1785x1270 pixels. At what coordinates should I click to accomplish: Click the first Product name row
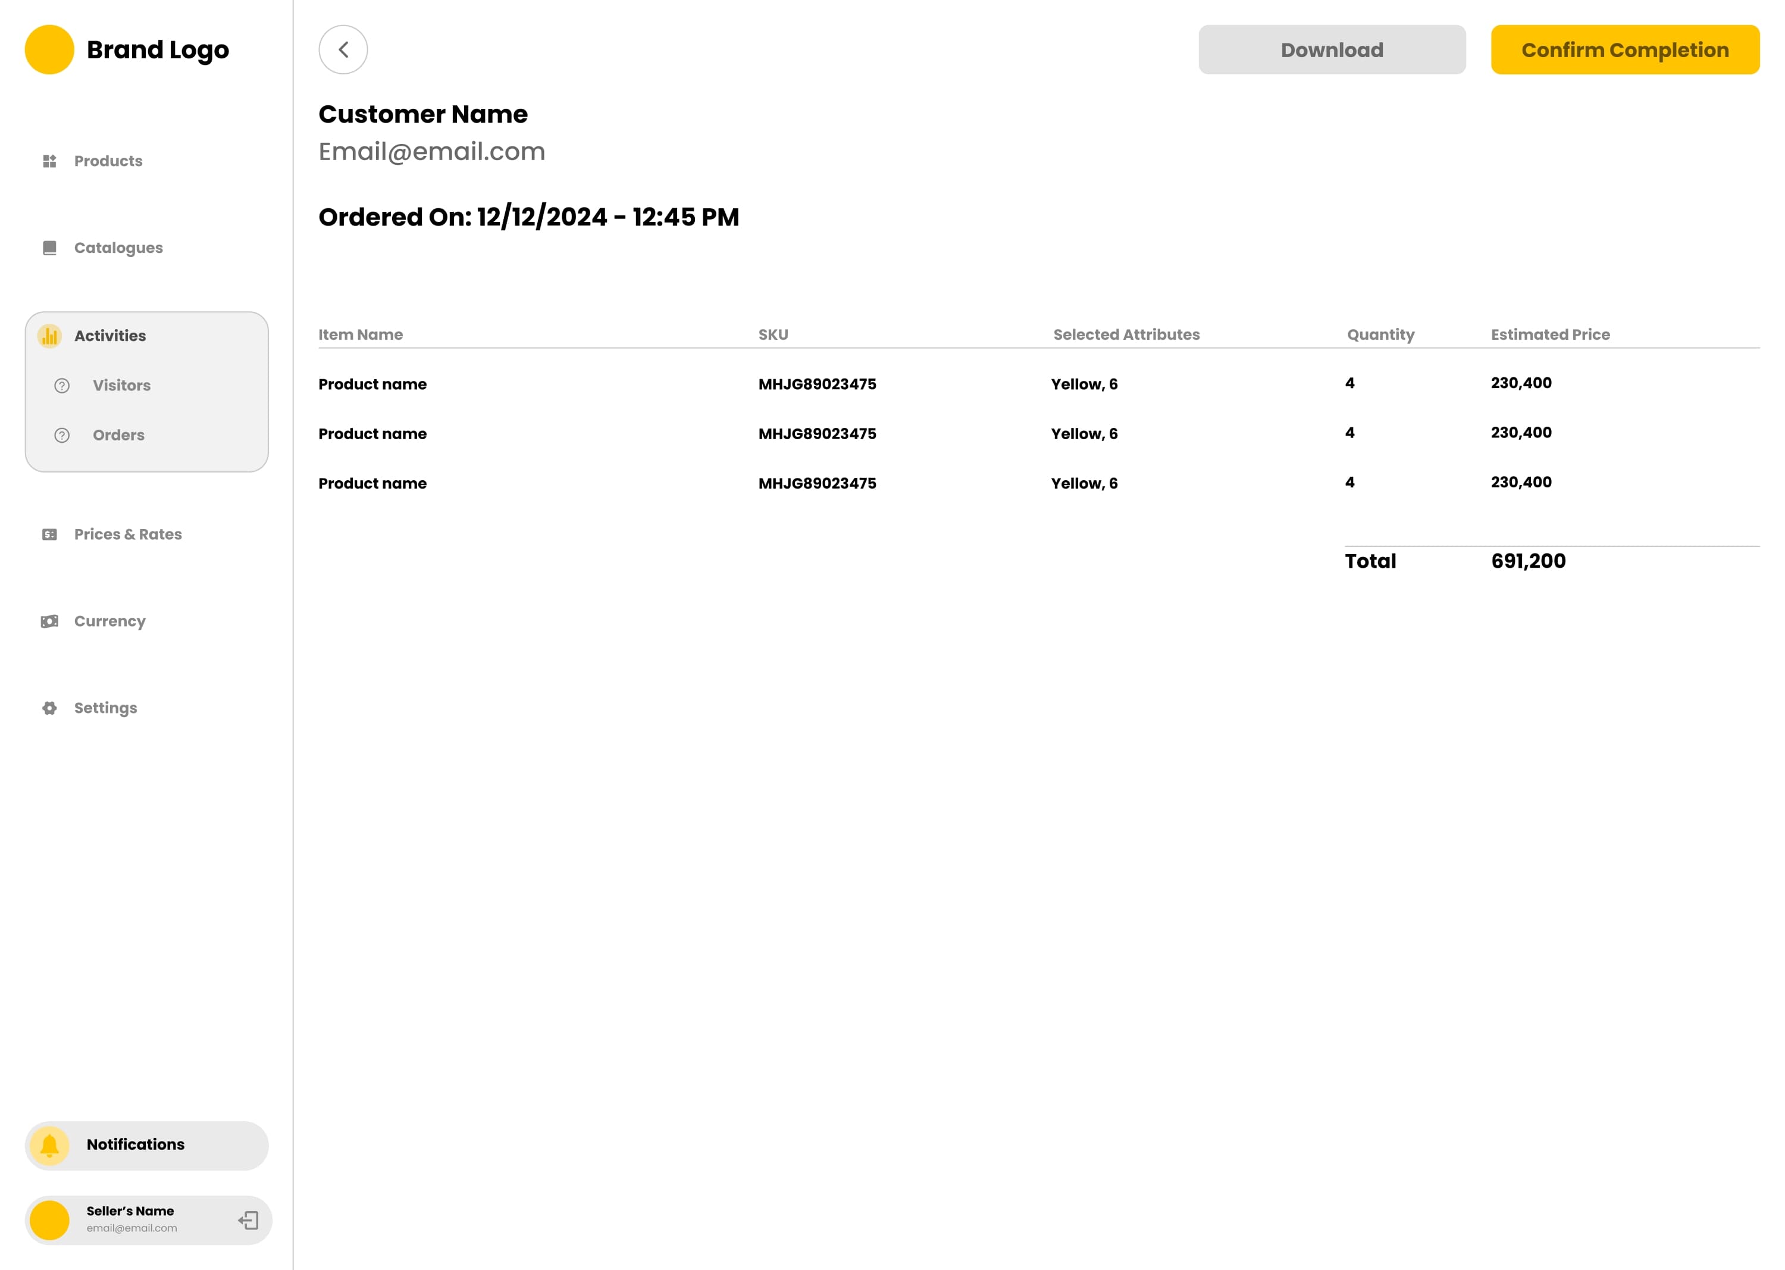coord(372,384)
